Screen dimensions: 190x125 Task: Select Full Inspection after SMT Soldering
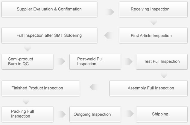click(x=49, y=35)
